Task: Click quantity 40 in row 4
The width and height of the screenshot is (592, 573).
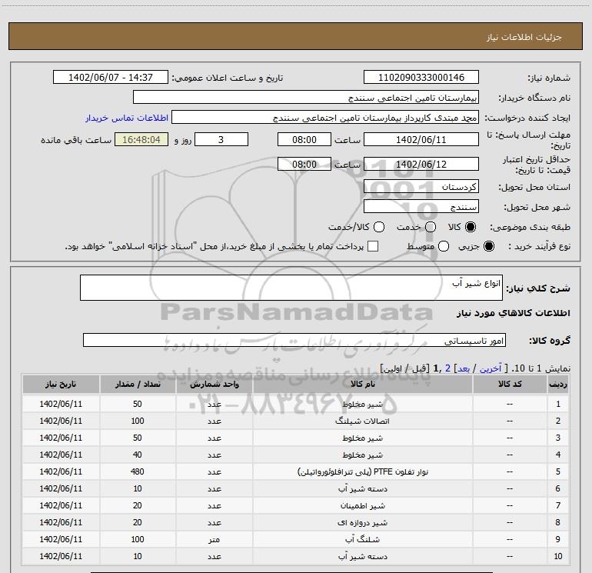Action: 138,455
